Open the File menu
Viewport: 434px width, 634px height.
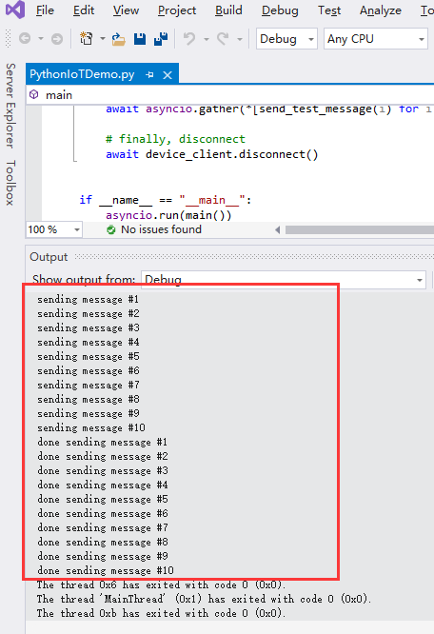45,10
